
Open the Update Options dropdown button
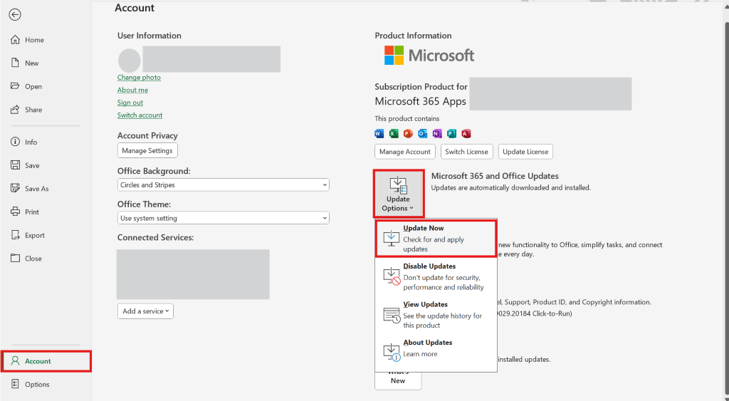coord(399,194)
